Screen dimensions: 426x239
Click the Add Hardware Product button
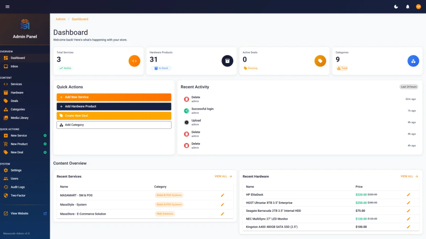tap(114, 106)
